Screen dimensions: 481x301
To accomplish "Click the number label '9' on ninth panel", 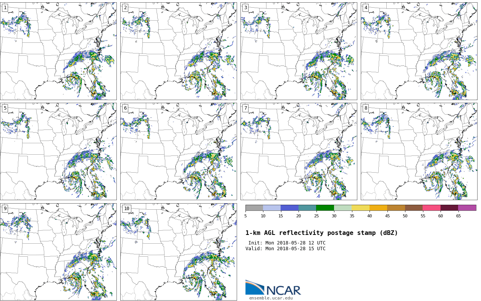I will (x=5, y=209).
